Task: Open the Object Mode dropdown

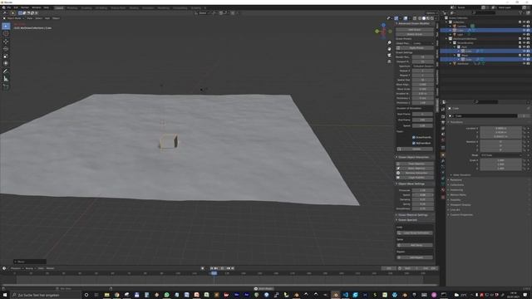Action: click(14, 18)
